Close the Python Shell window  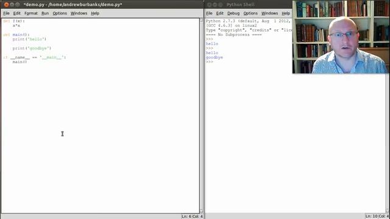(210, 4)
